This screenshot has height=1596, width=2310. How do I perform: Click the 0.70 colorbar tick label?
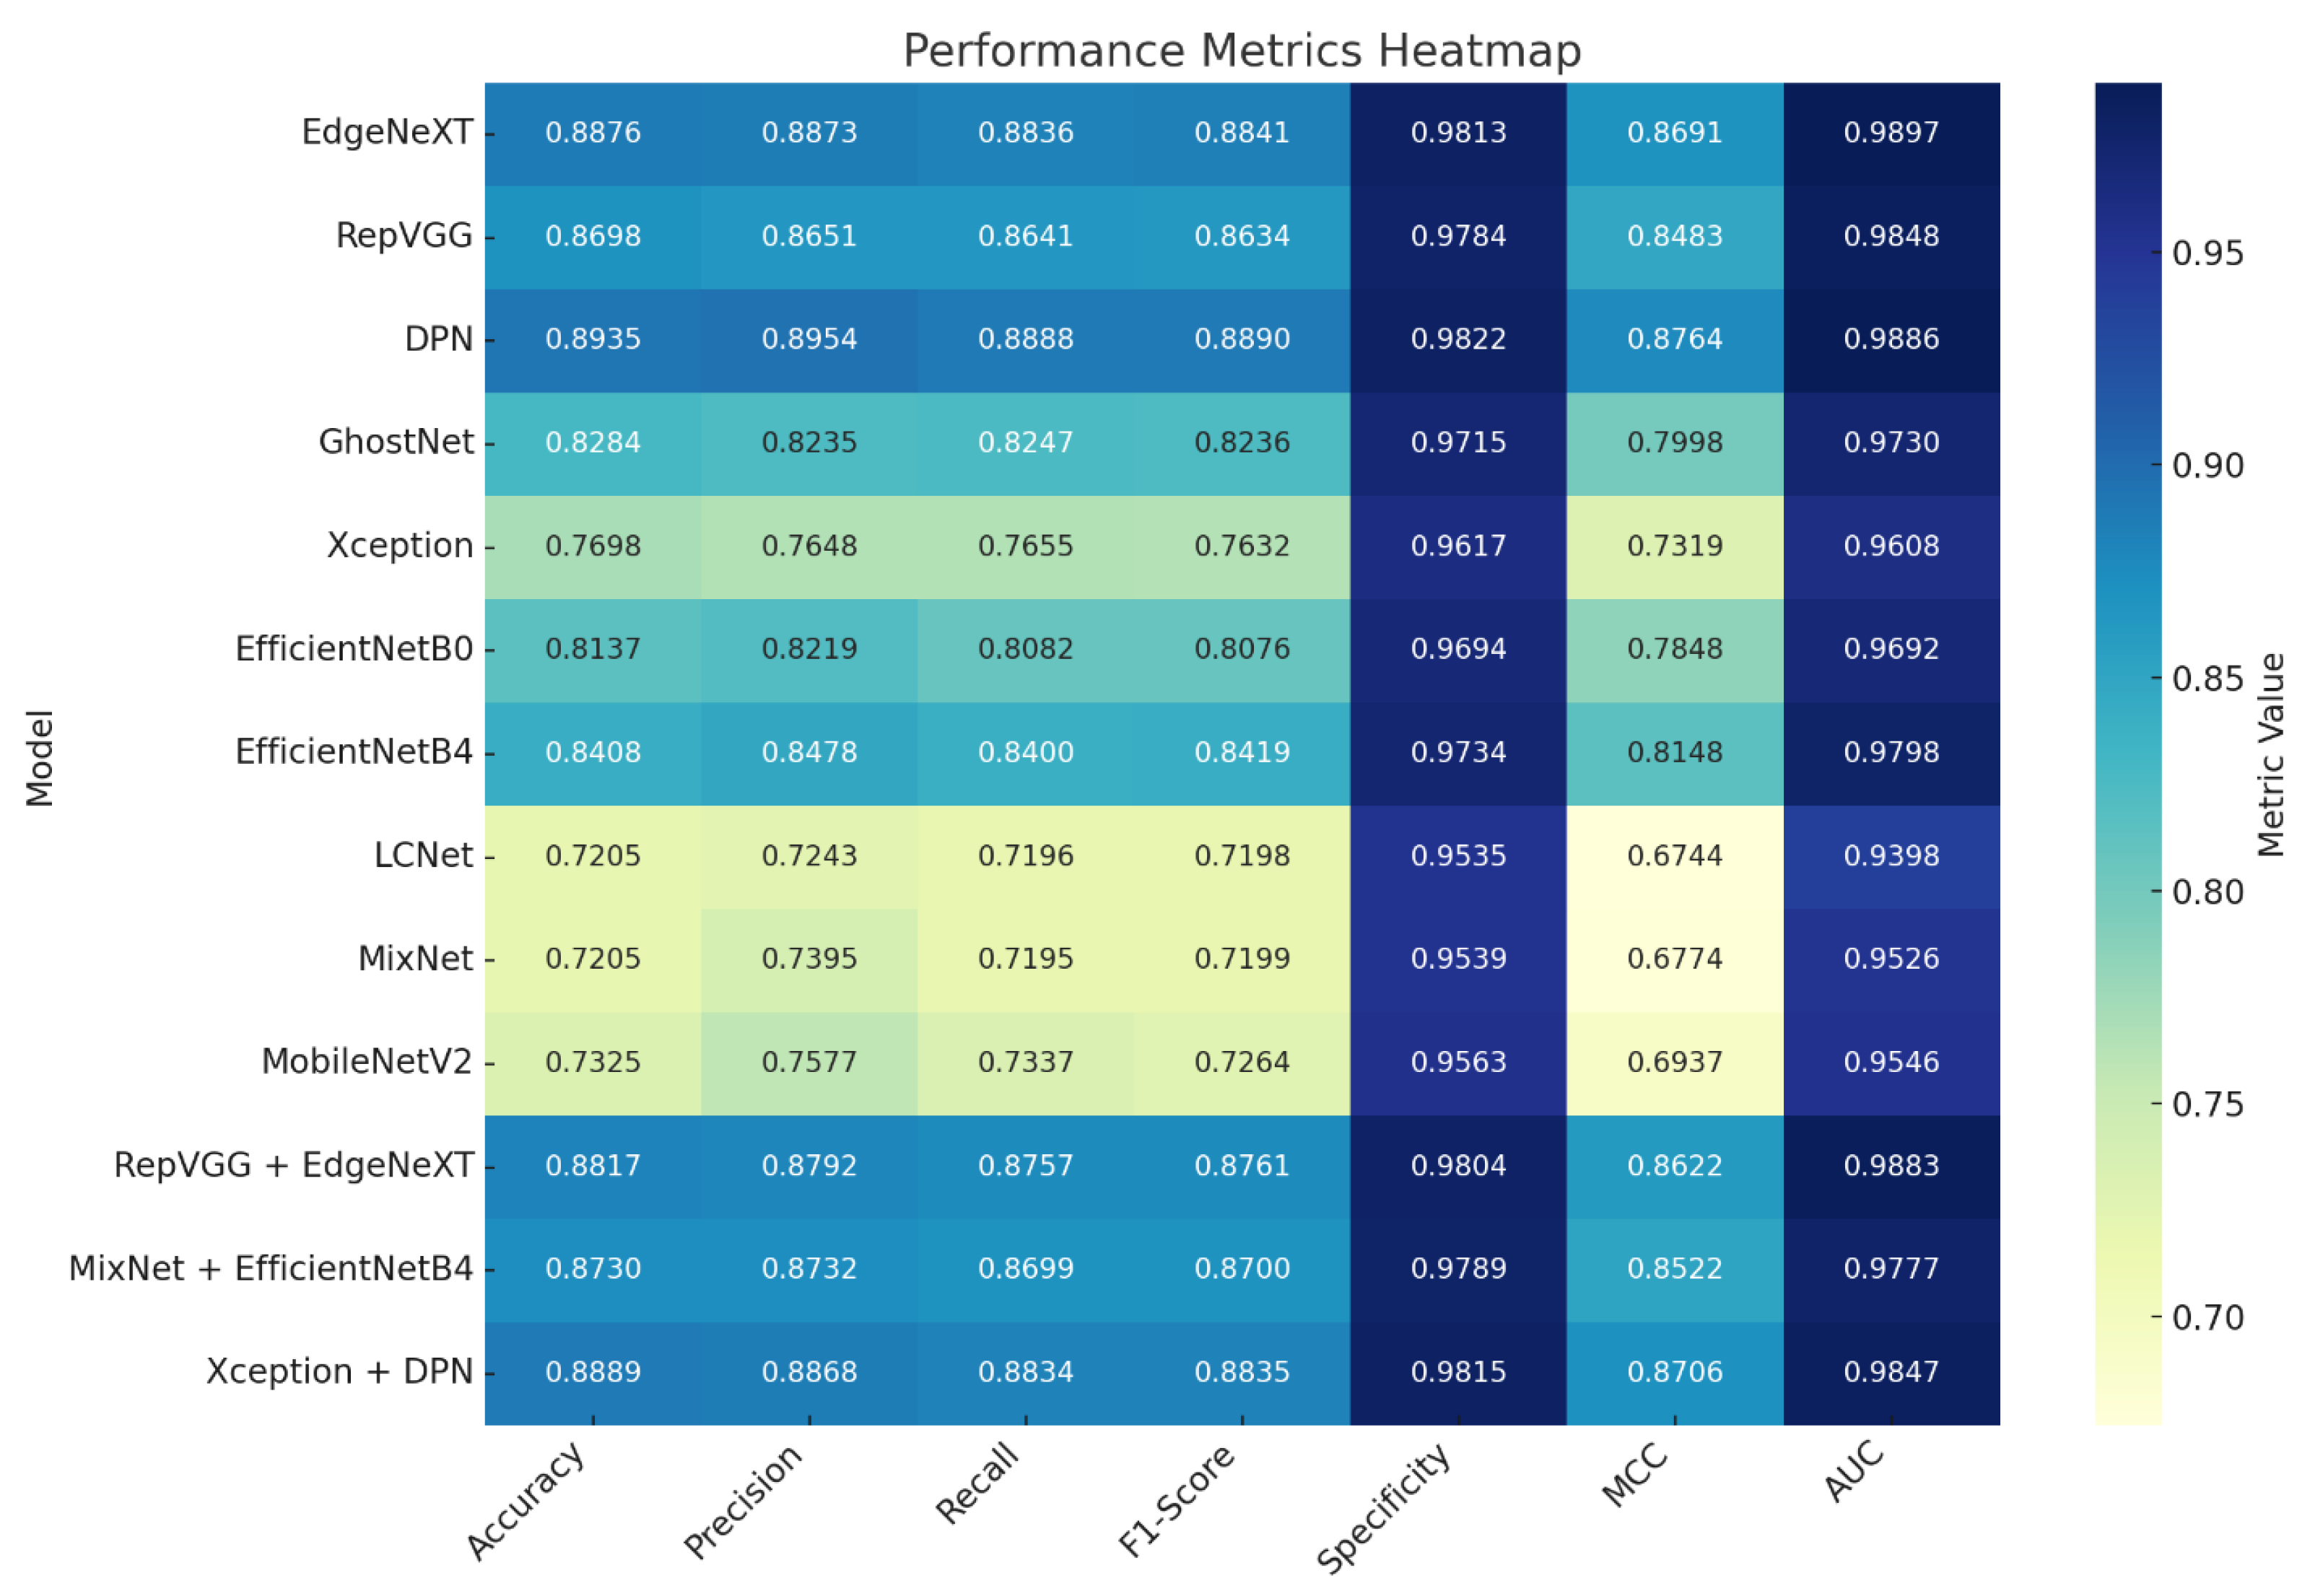coord(2207,1318)
